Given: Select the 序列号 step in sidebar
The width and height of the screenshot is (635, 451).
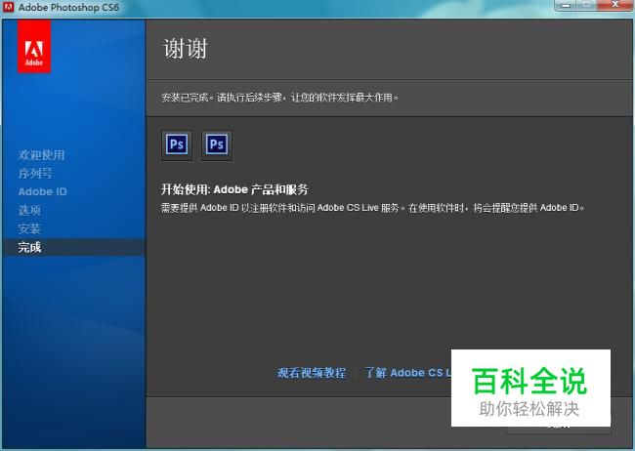Looking at the screenshot, I should click(x=35, y=174).
